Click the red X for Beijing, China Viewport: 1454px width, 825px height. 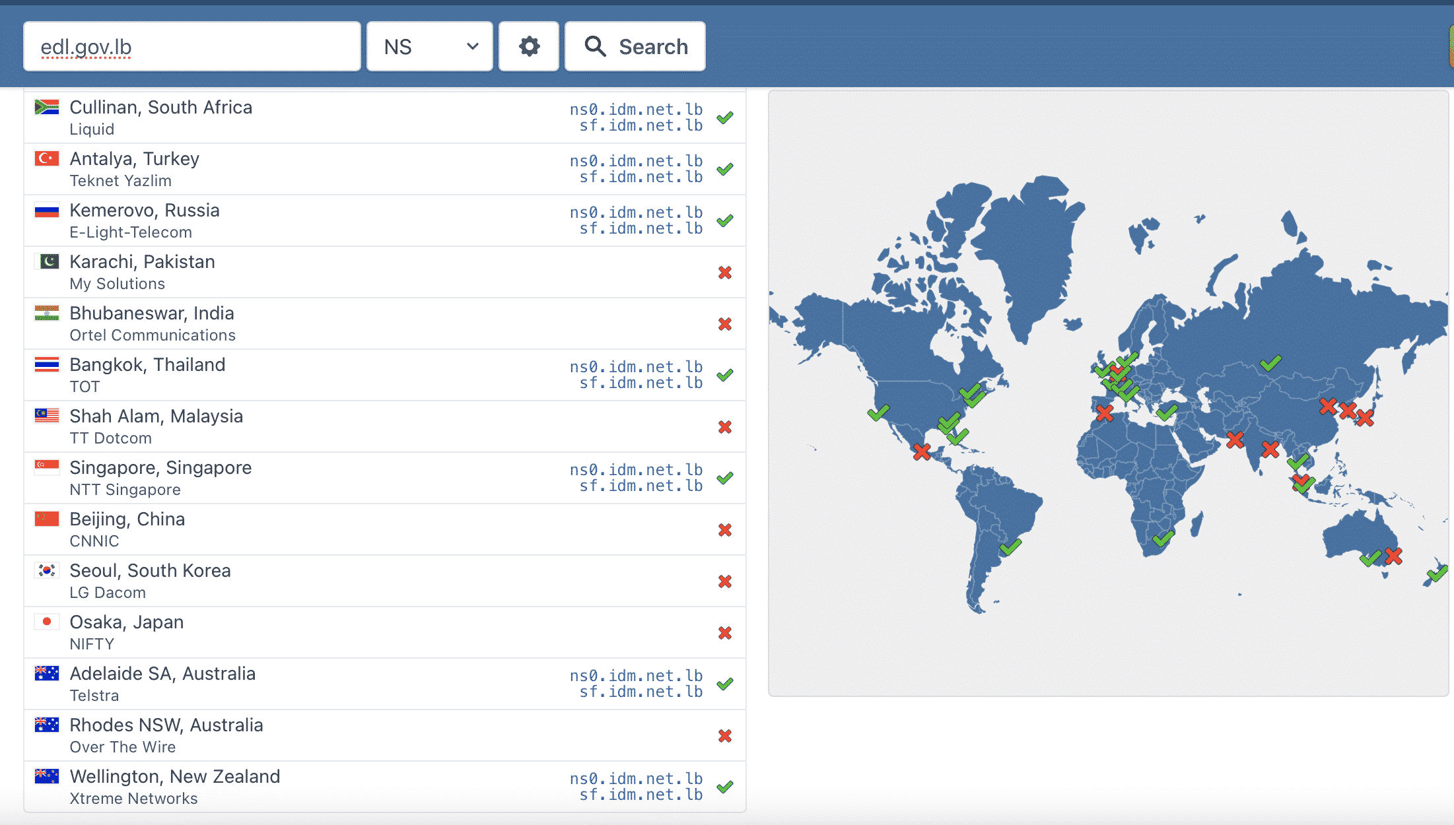(x=725, y=530)
